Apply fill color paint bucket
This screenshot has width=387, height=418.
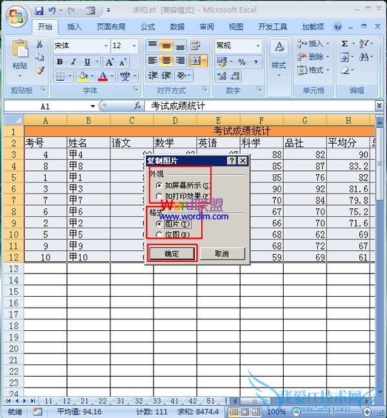click(x=83, y=77)
